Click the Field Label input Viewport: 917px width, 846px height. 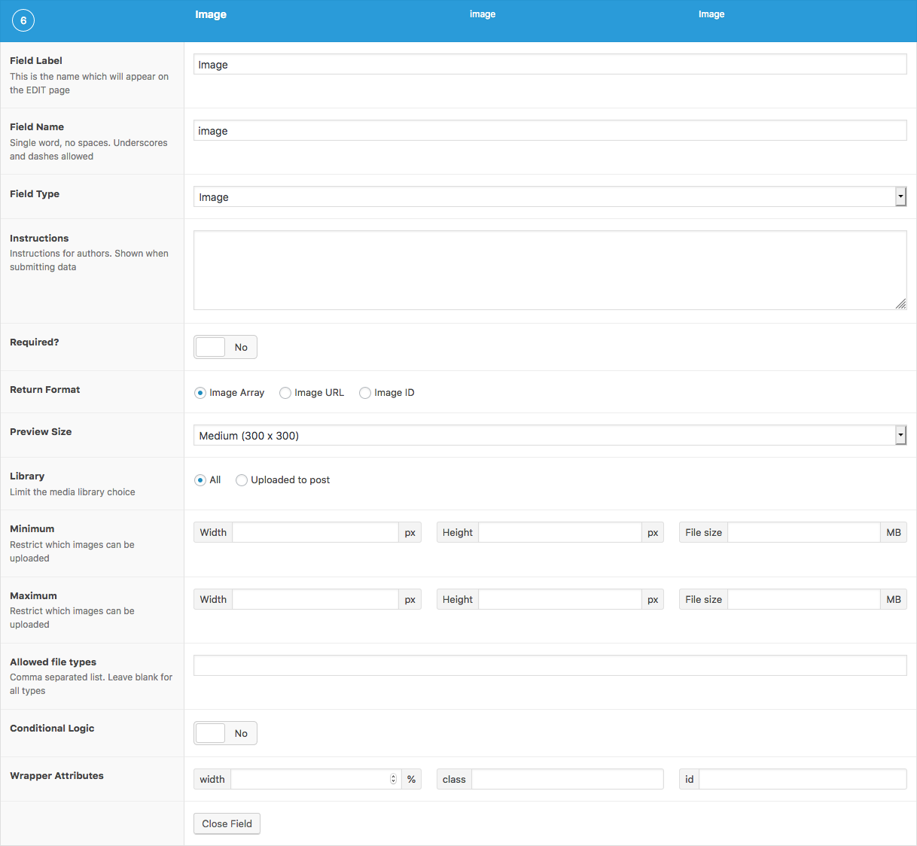(550, 64)
